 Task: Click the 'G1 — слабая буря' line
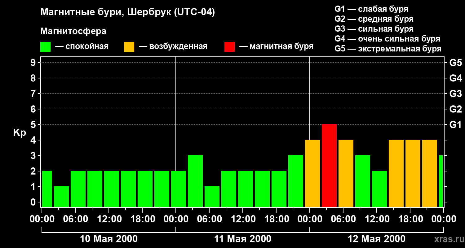[371, 9]
